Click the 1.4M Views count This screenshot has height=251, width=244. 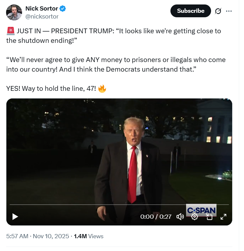click(89, 236)
